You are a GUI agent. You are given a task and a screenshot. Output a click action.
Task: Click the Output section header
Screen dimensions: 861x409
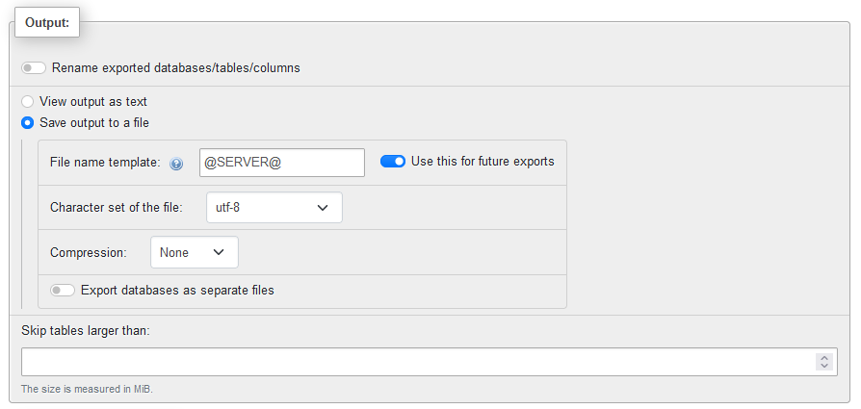pyautogui.click(x=47, y=22)
